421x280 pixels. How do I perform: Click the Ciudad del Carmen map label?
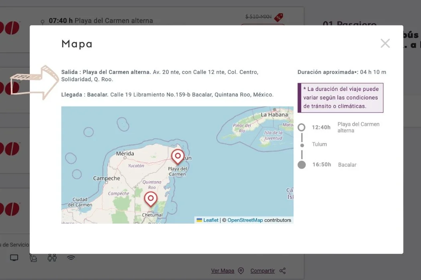(x=80, y=202)
